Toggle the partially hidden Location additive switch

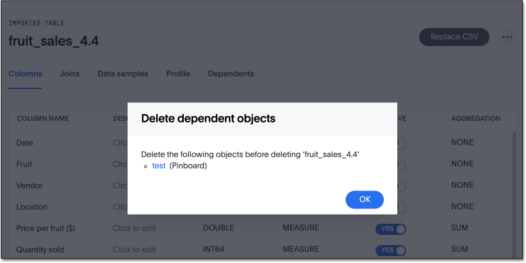[401, 207]
